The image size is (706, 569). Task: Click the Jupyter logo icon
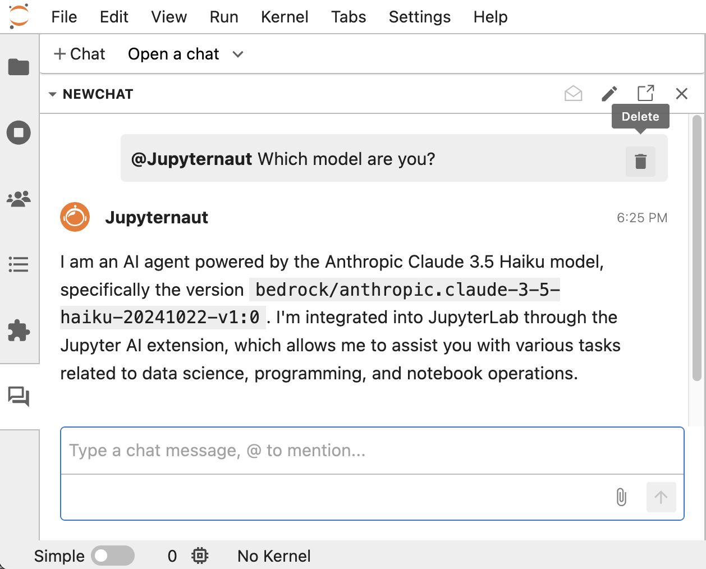[19, 16]
